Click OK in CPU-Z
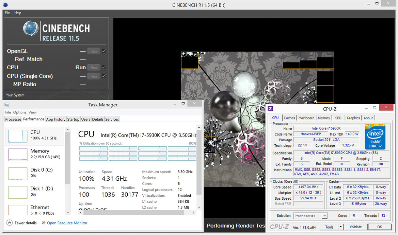Screen dimensions: 398x235 pos(380,227)
